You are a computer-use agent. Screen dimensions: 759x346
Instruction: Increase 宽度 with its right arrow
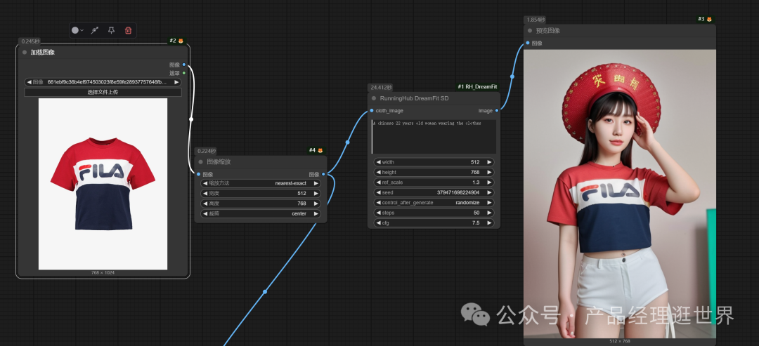(x=316, y=193)
